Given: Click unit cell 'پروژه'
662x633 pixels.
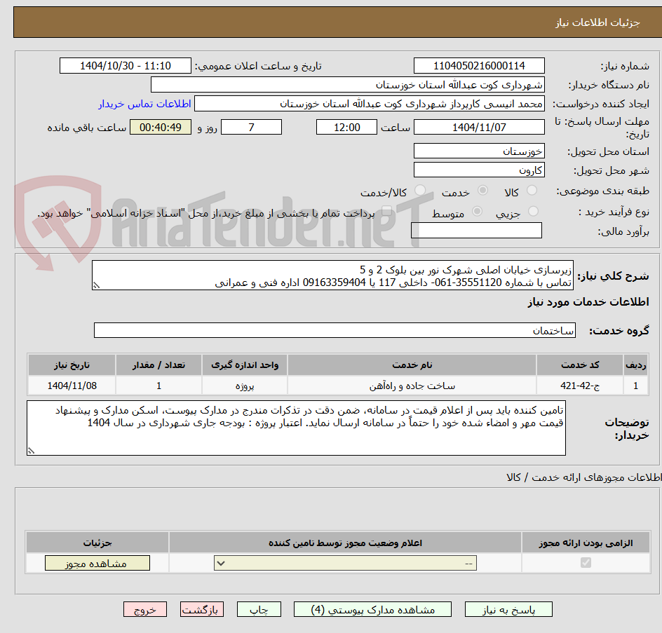Looking at the screenshot, I should (x=245, y=386).
